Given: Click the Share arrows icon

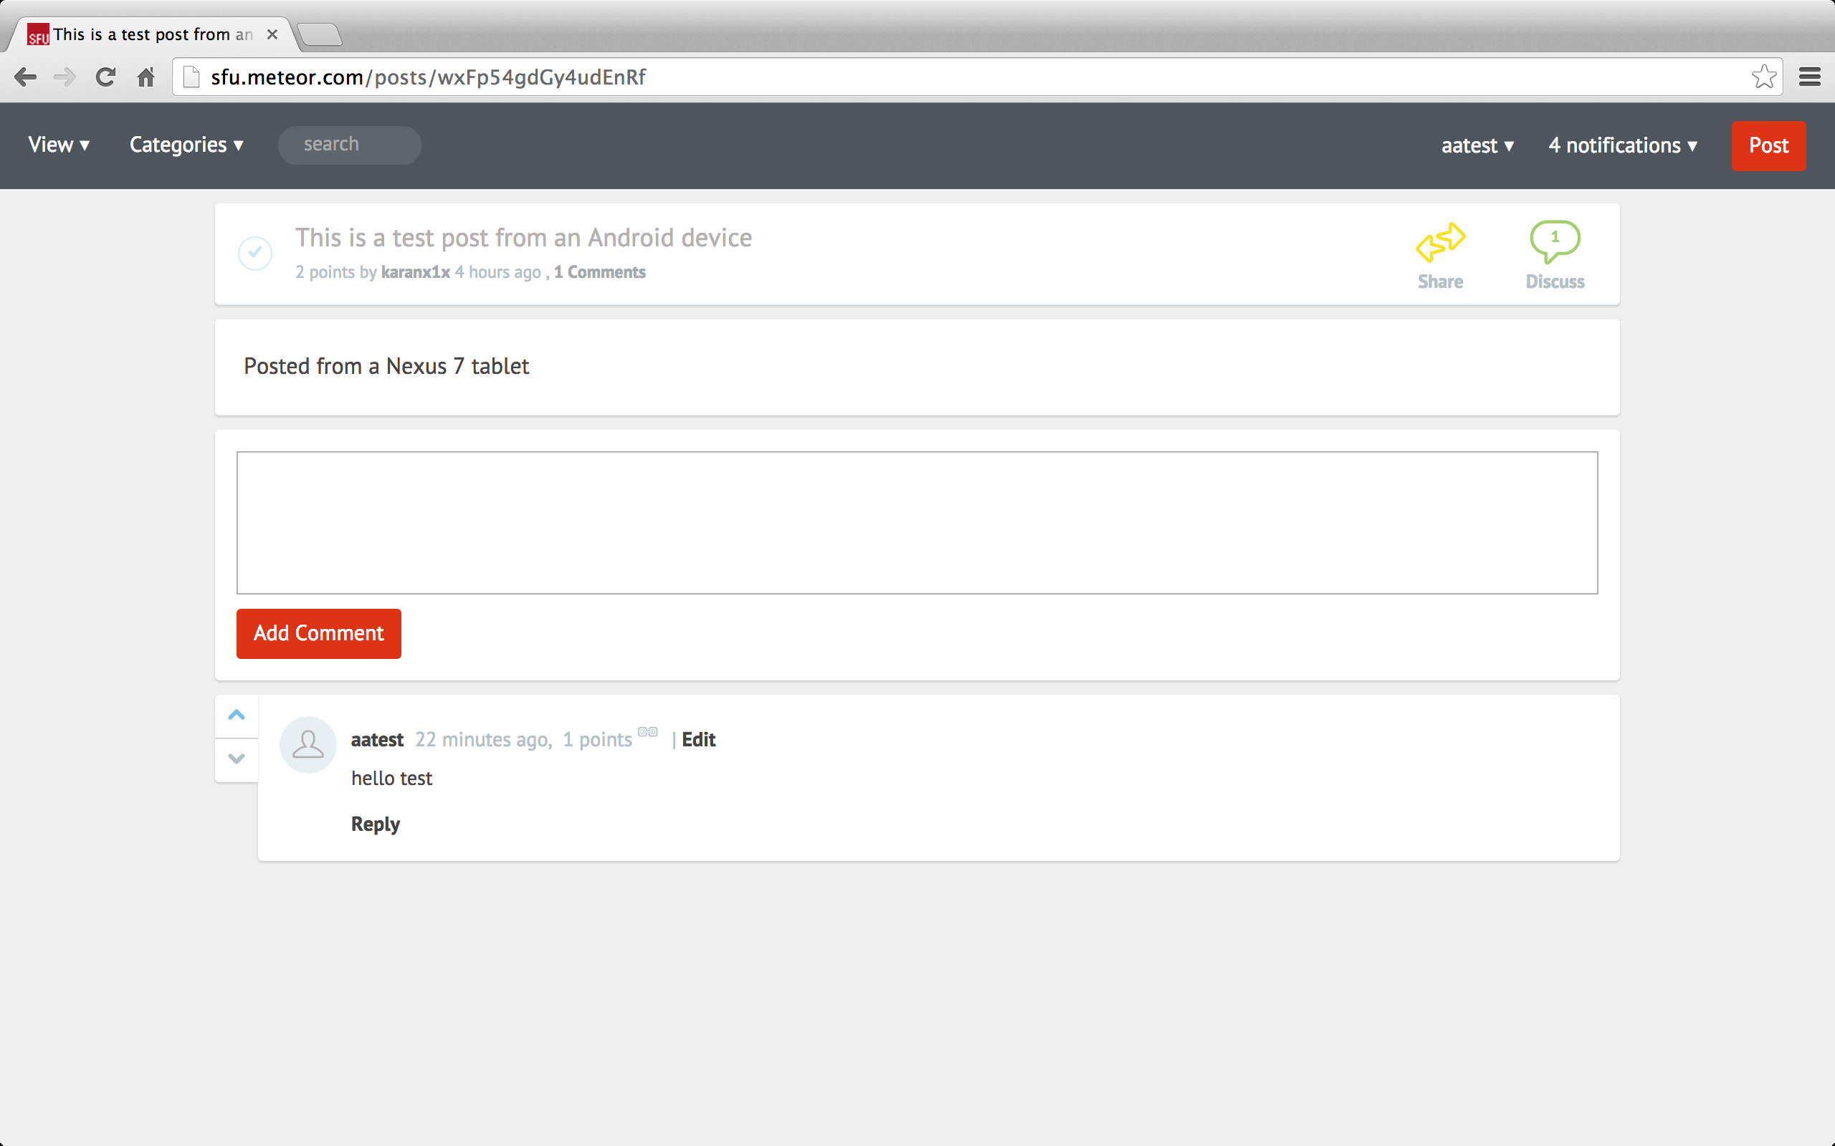Looking at the screenshot, I should pyautogui.click(x=1440, y=243).
